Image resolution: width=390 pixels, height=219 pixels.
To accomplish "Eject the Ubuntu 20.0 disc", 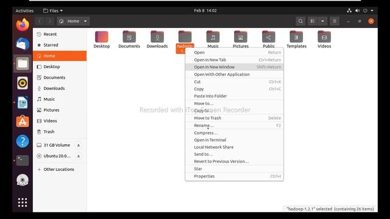I will pyautogui.click(x=79, y=156).
